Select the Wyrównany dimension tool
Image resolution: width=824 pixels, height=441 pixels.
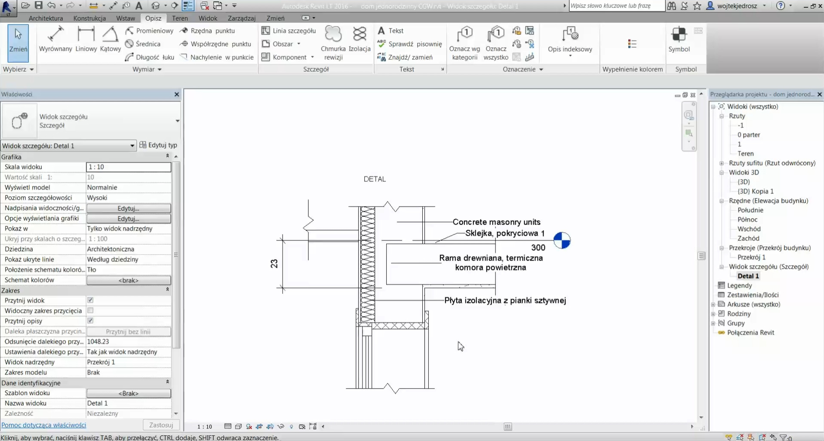click(55, 39)
